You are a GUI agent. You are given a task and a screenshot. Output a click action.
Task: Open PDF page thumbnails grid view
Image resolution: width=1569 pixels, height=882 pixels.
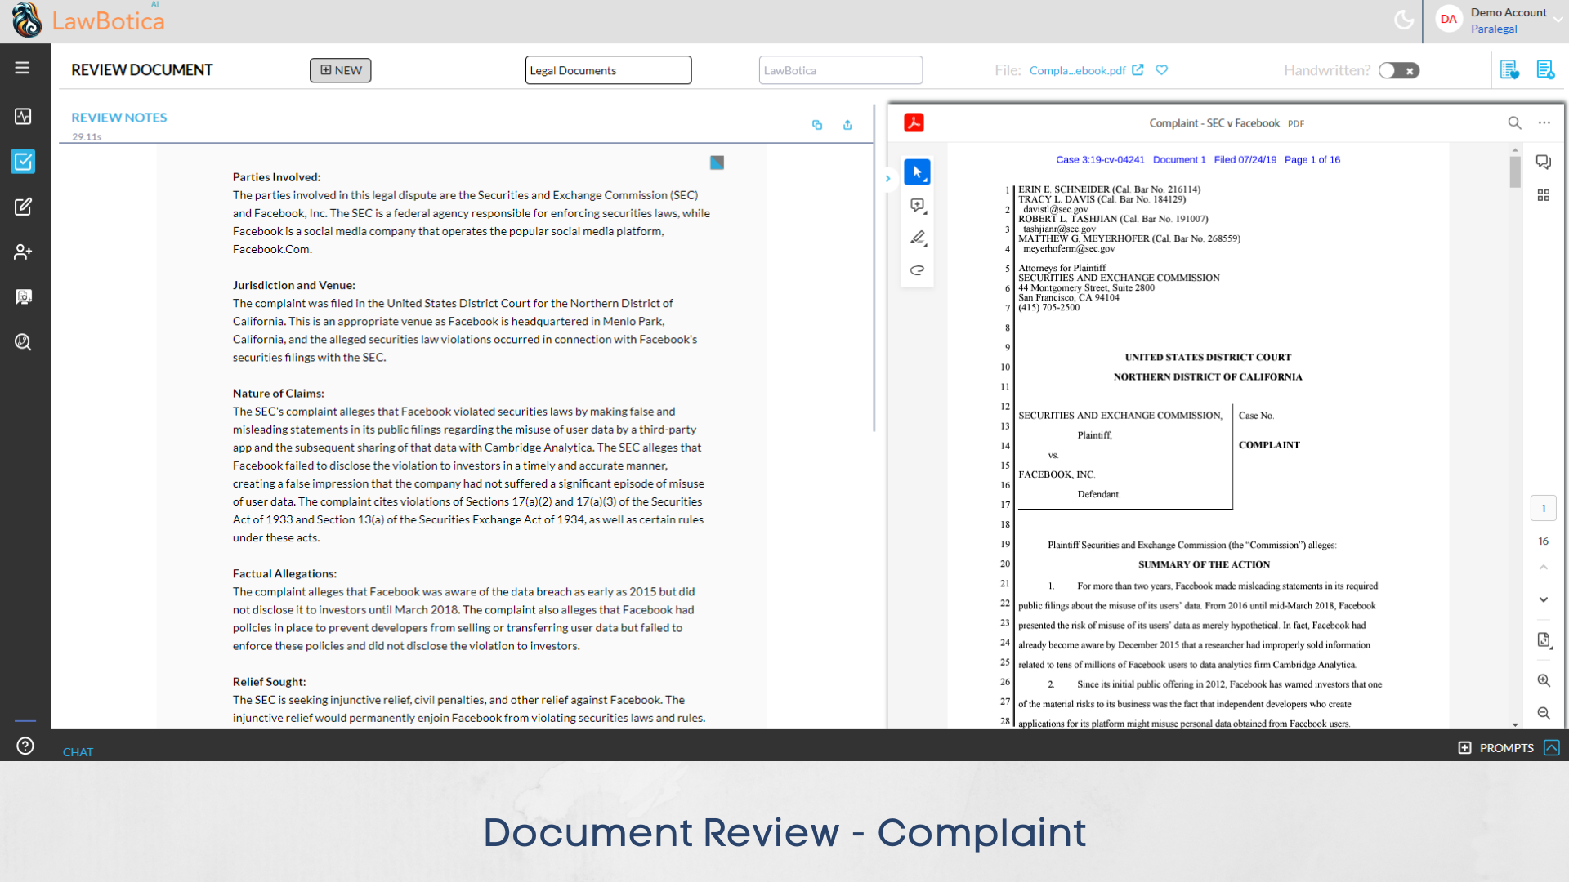pyautogui.click(x=1543, y=195)
